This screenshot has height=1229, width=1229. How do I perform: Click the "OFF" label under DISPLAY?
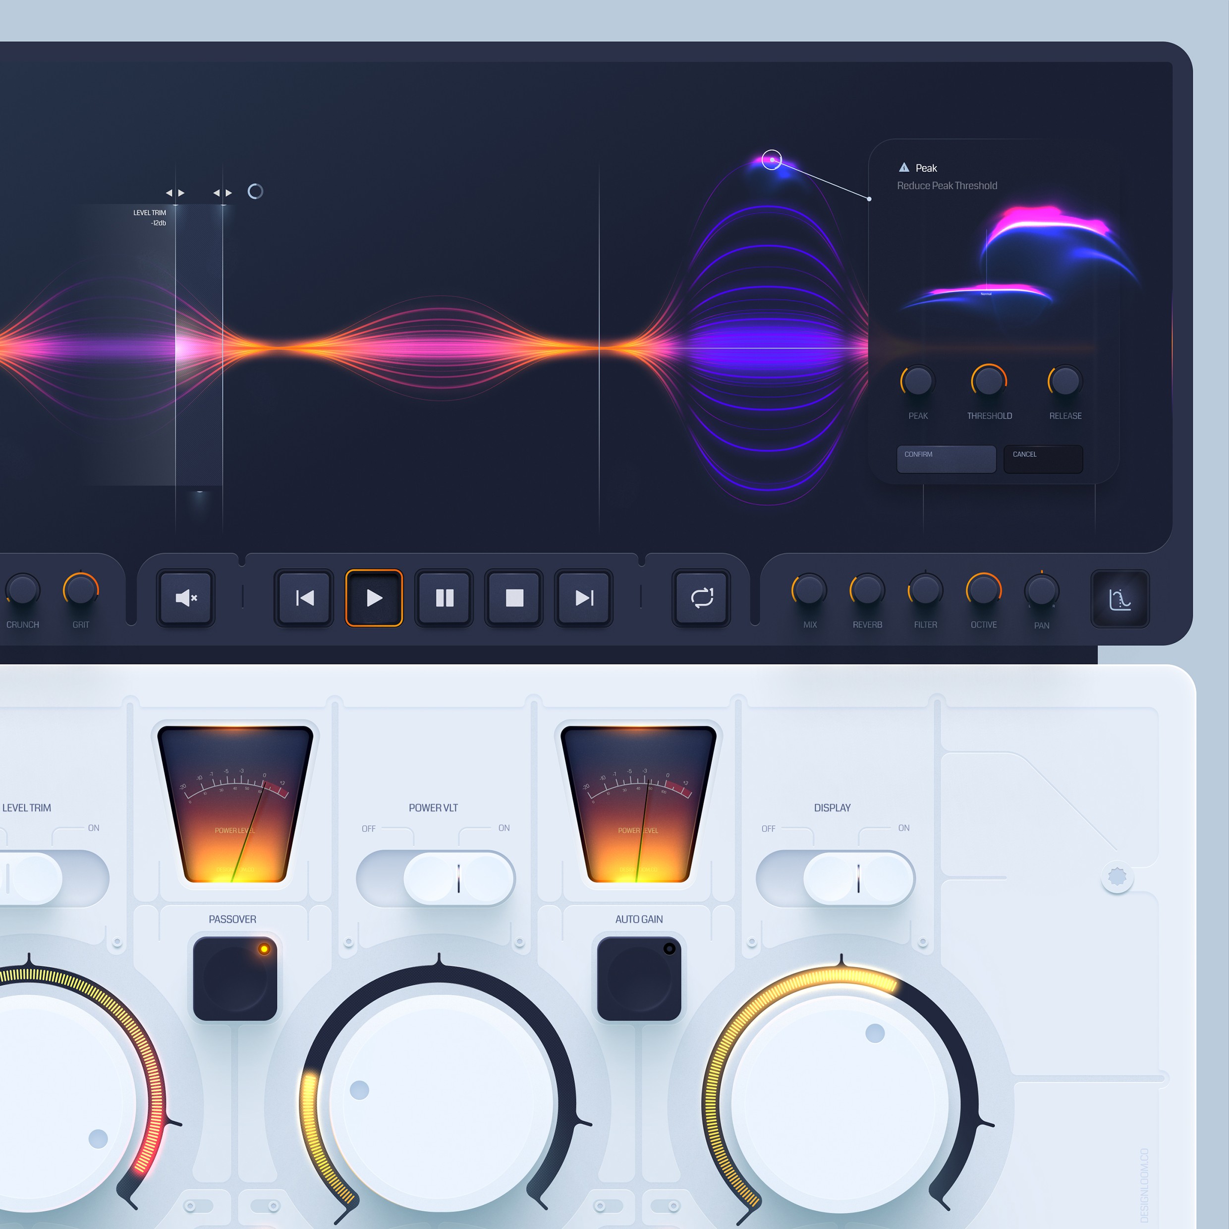[769, 829]
